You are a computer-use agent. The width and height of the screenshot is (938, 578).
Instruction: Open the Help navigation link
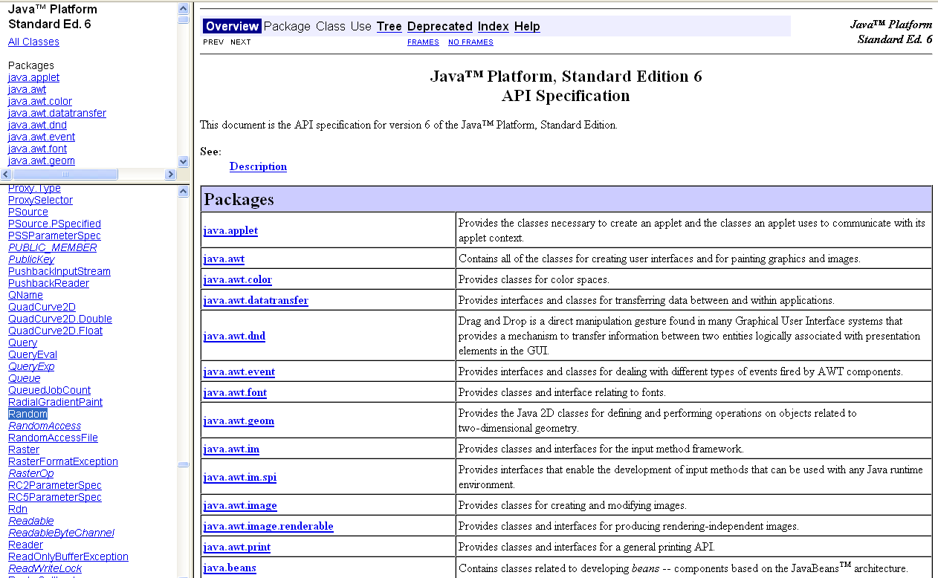point(527,27)
